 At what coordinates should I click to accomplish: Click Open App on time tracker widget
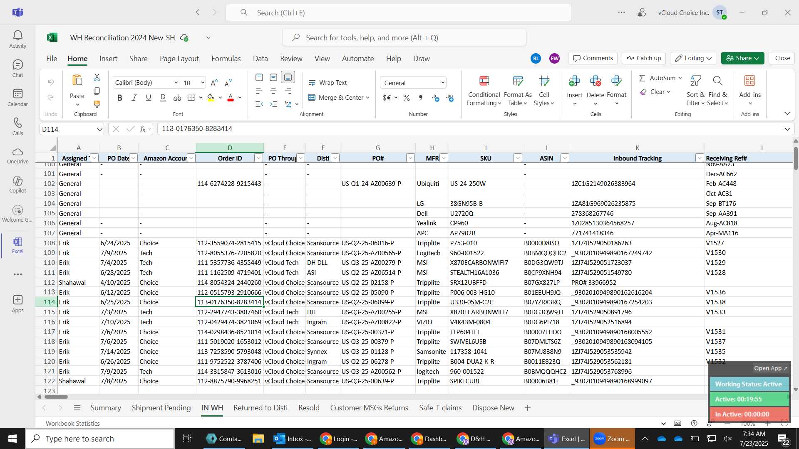tap(771, 368)
